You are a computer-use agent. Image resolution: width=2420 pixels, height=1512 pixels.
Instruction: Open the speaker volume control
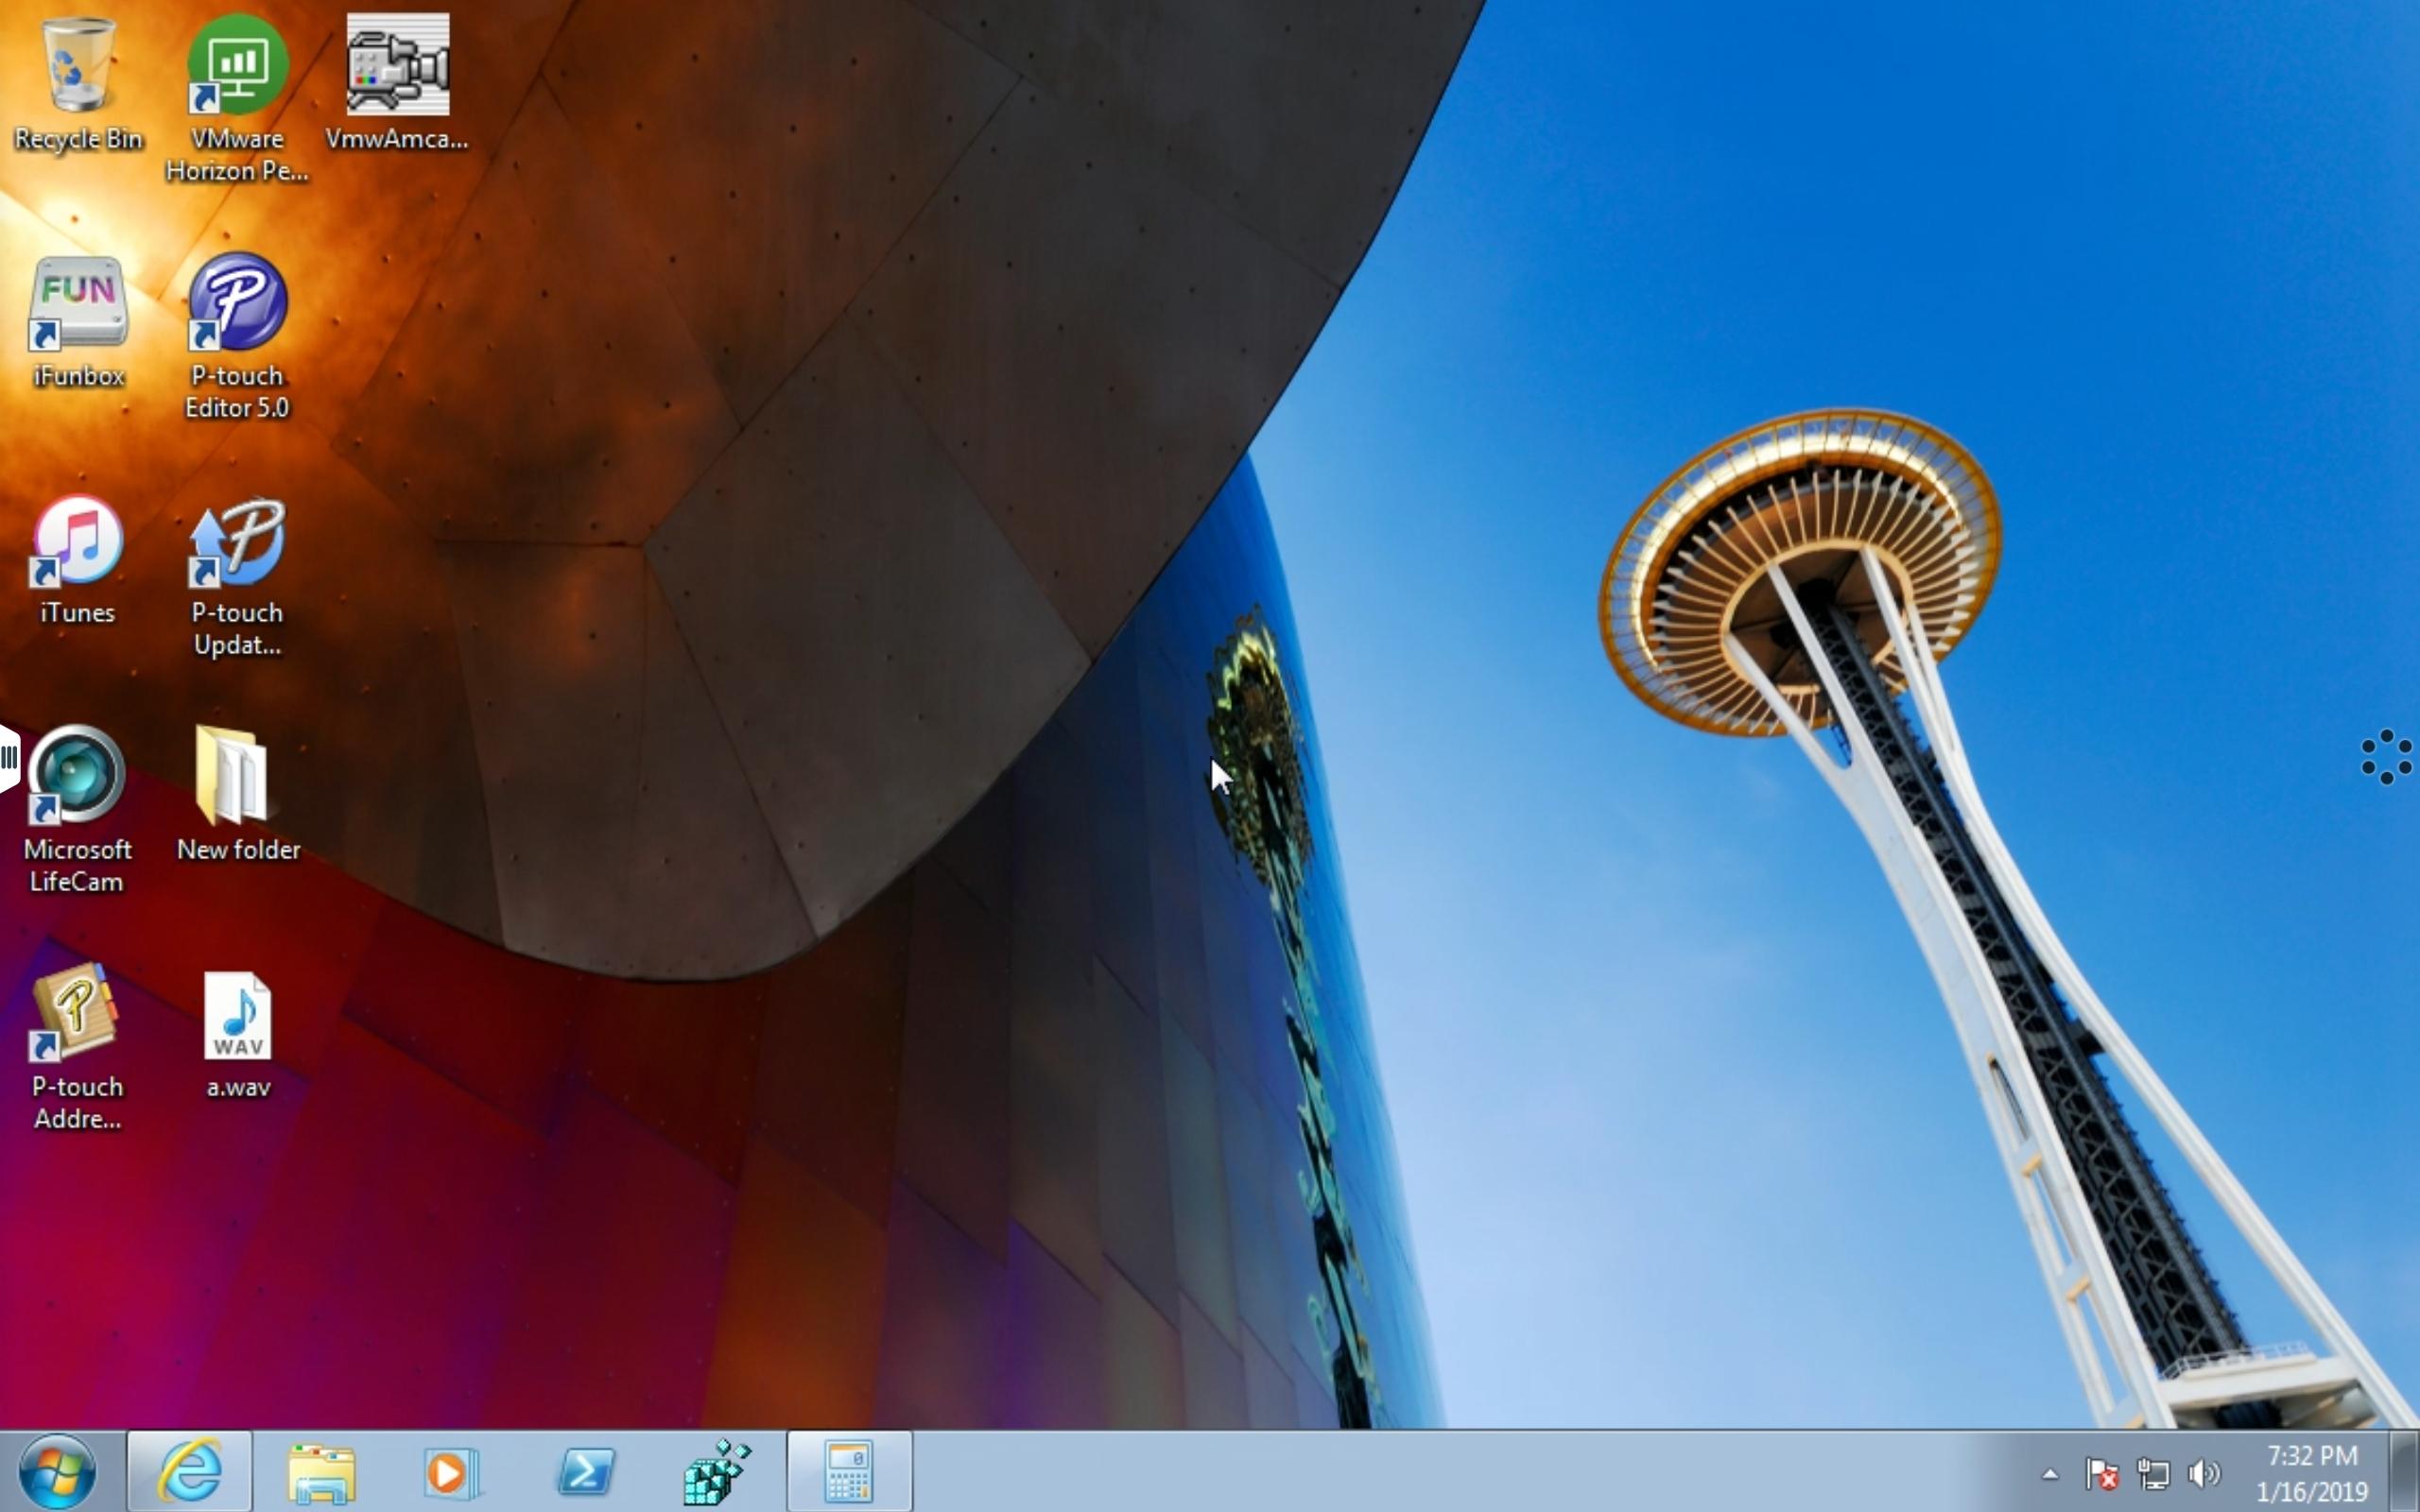click(2203, 1473)
